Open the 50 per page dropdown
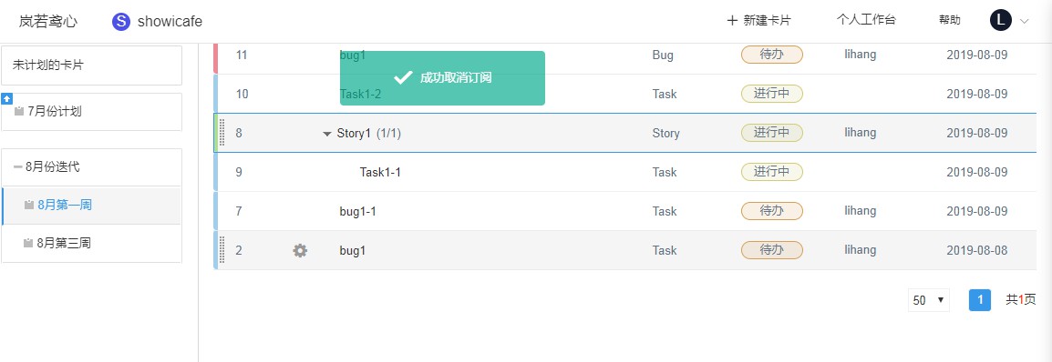The width and height of the screenshot is (1052, 362). point(929,300)
